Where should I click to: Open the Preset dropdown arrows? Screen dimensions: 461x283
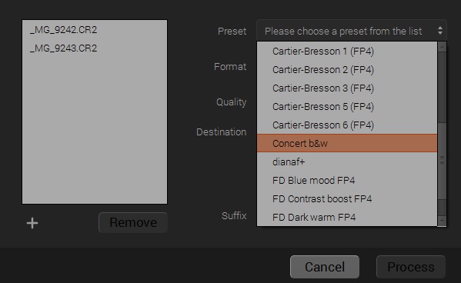point(439,31)
